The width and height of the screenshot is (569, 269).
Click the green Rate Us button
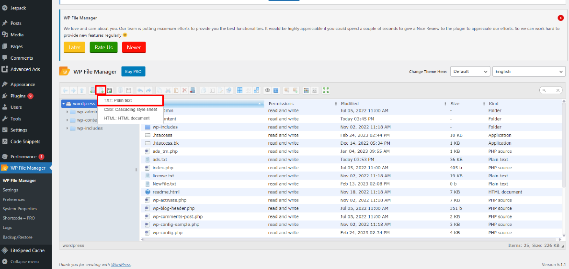click(103, 47)
